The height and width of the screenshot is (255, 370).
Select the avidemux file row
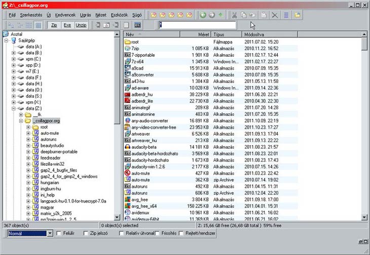[x=211, y=212]
